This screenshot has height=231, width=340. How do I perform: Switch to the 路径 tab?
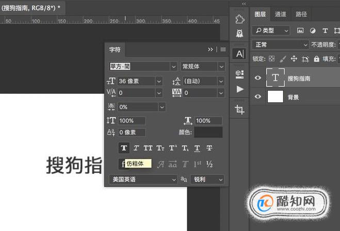tap(301, 14)
